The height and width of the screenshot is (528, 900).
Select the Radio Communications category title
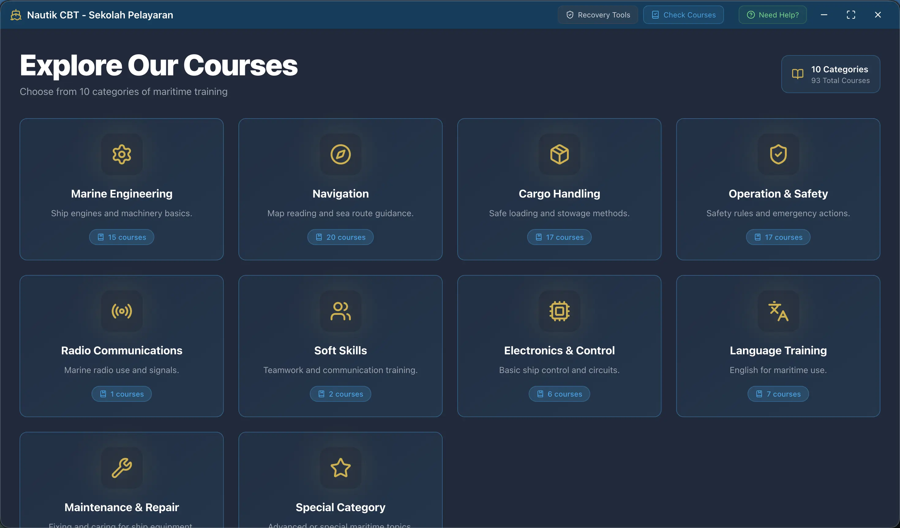click(x=122, y=350)
